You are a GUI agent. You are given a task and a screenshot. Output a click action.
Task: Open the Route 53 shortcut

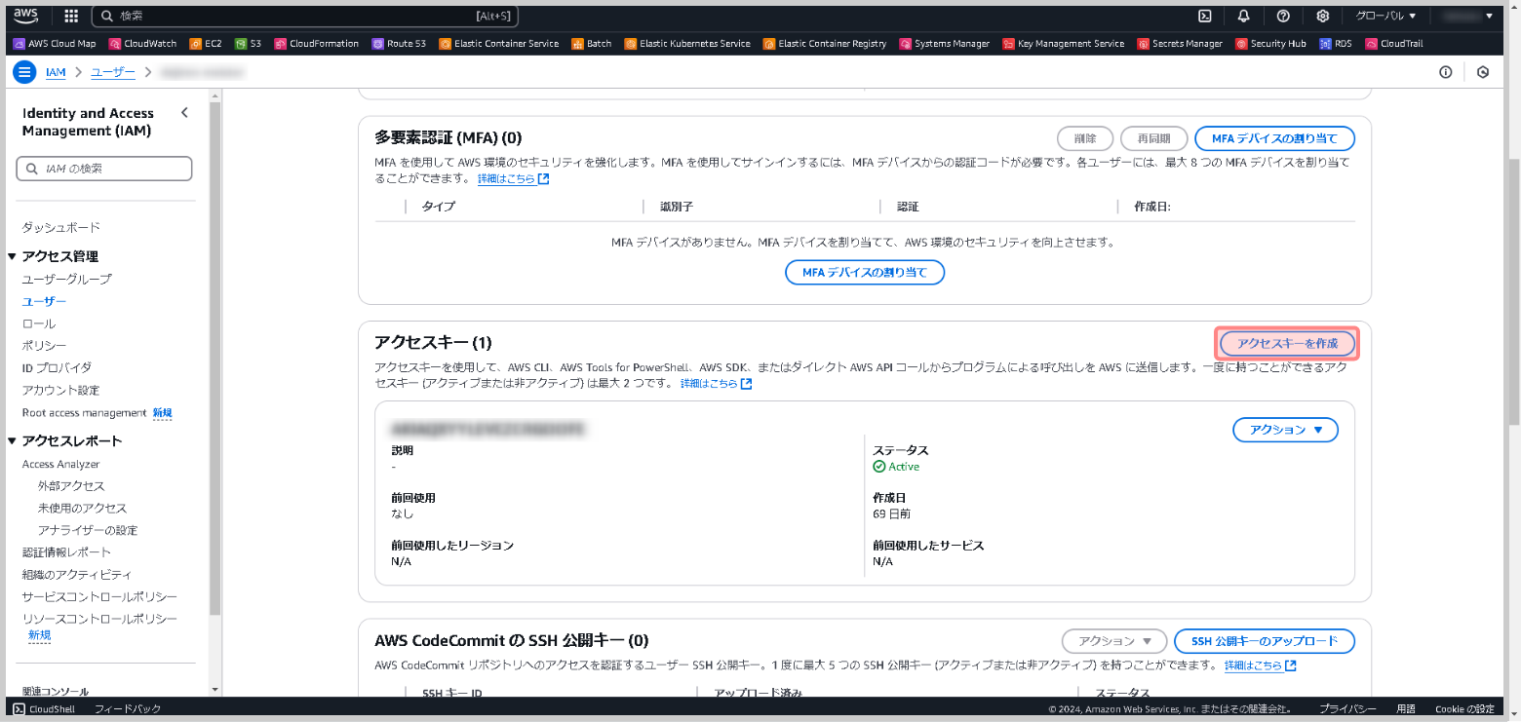(x=399, y=44)
